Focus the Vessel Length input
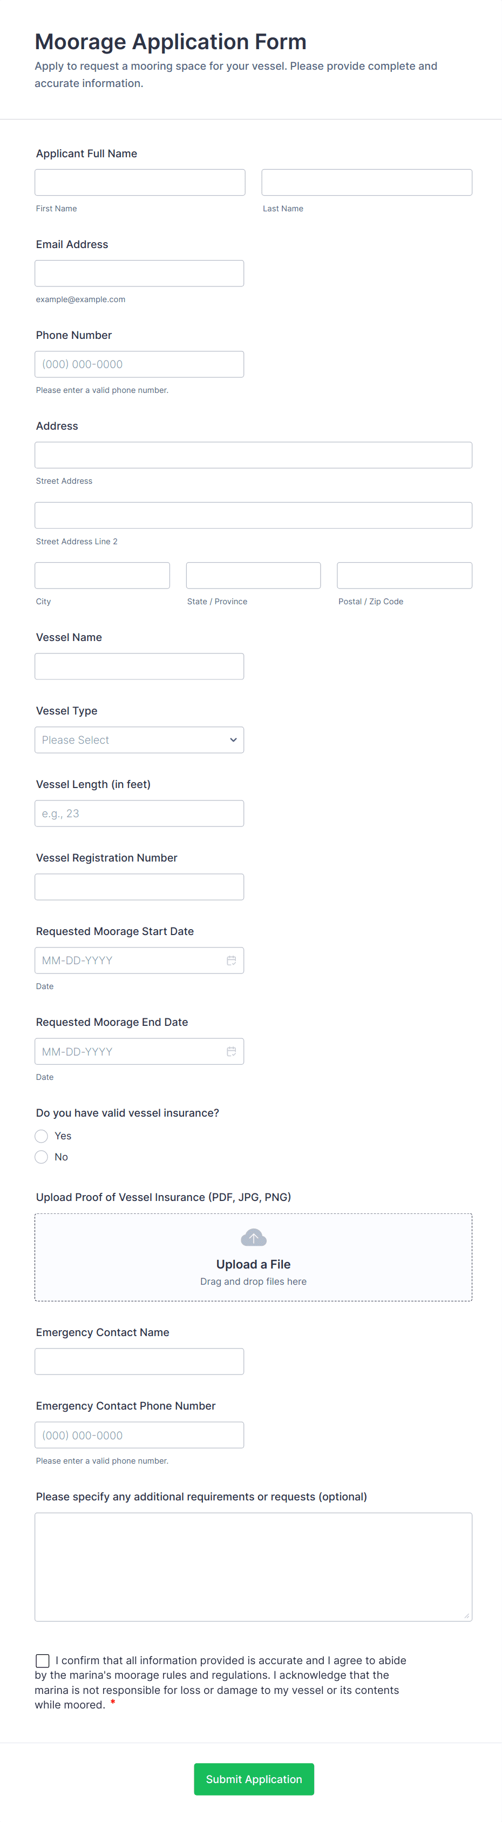This screenshot has height=1822, width=502. (139, 813)
